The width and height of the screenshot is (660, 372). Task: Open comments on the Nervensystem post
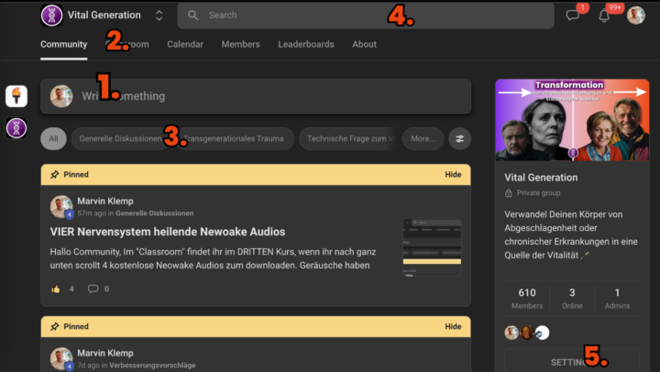93,289
